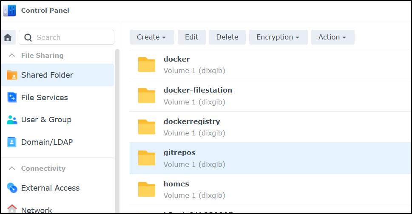Open File Services settings
The width and height of the screenshot is (412, 214).
point(58,97)
